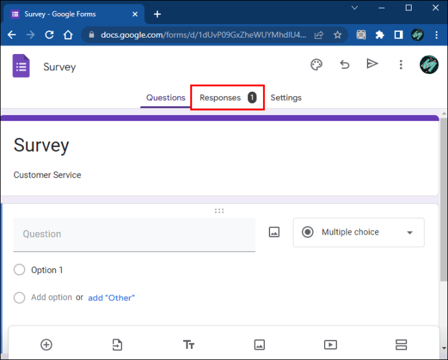The height and width of the screenshot is (360, 448).
Task: Expand the Multiple choice question type dropdown
Action: pyautogui.click(x=358, y=232)
